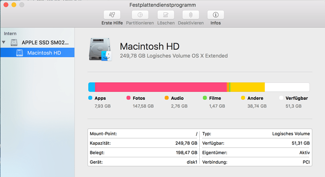This screenshot has height=177, width=325.
Task: Click the Löschen erase icon
Action: [x=166, y=15]
